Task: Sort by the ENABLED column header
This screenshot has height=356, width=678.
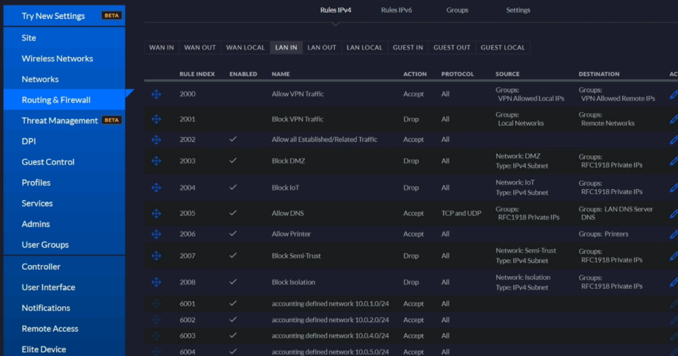Action: 243,74
